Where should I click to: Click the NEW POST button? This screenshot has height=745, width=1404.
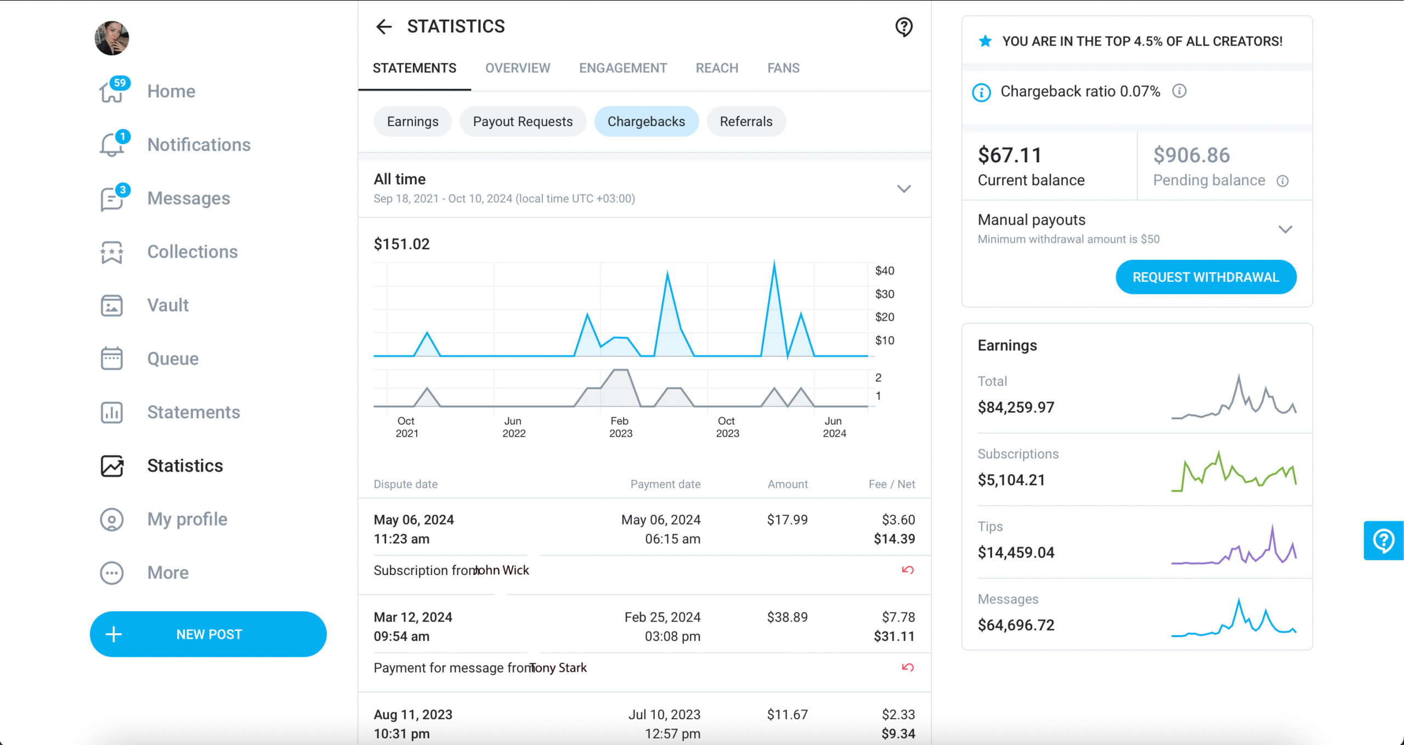[x=208, y=634]
